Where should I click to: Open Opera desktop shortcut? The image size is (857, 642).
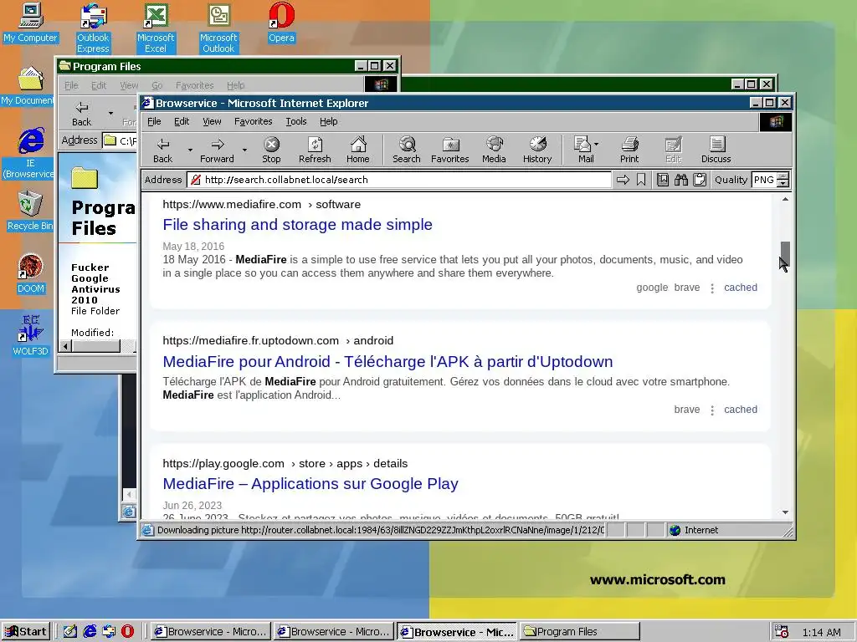(x=281, y=23)
